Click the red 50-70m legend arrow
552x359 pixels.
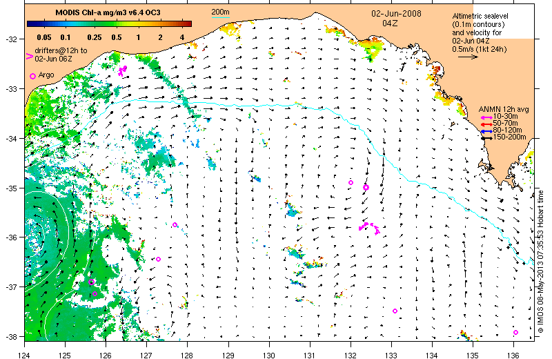(x=486, y=124)
